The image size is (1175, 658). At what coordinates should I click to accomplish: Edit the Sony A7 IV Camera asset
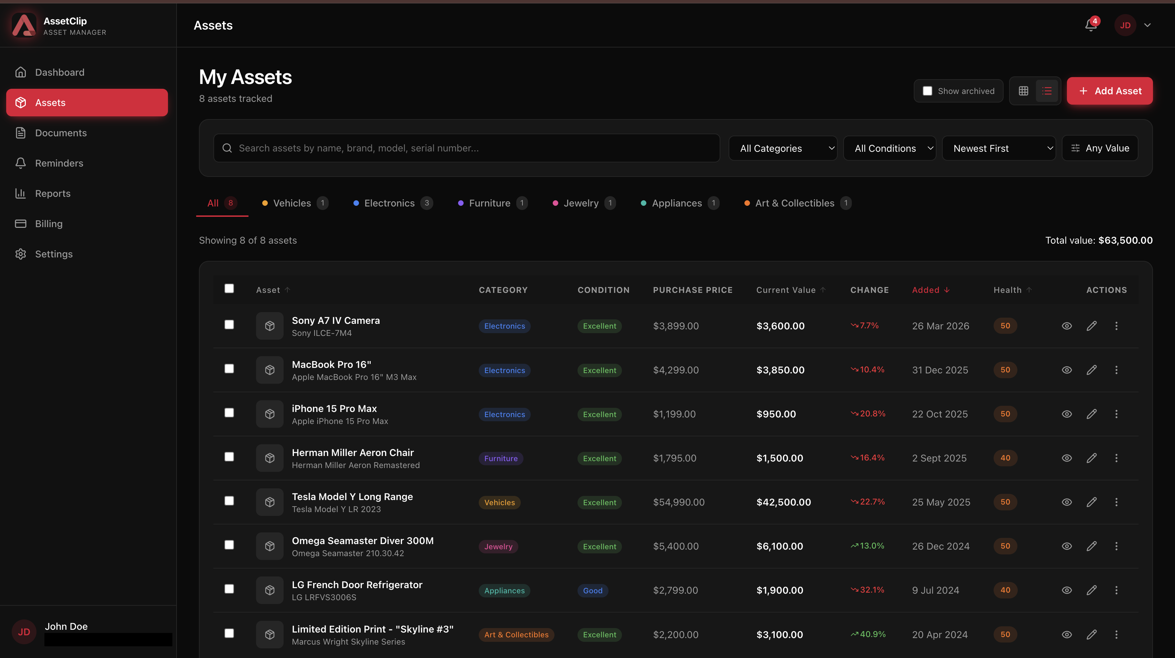1091,326
